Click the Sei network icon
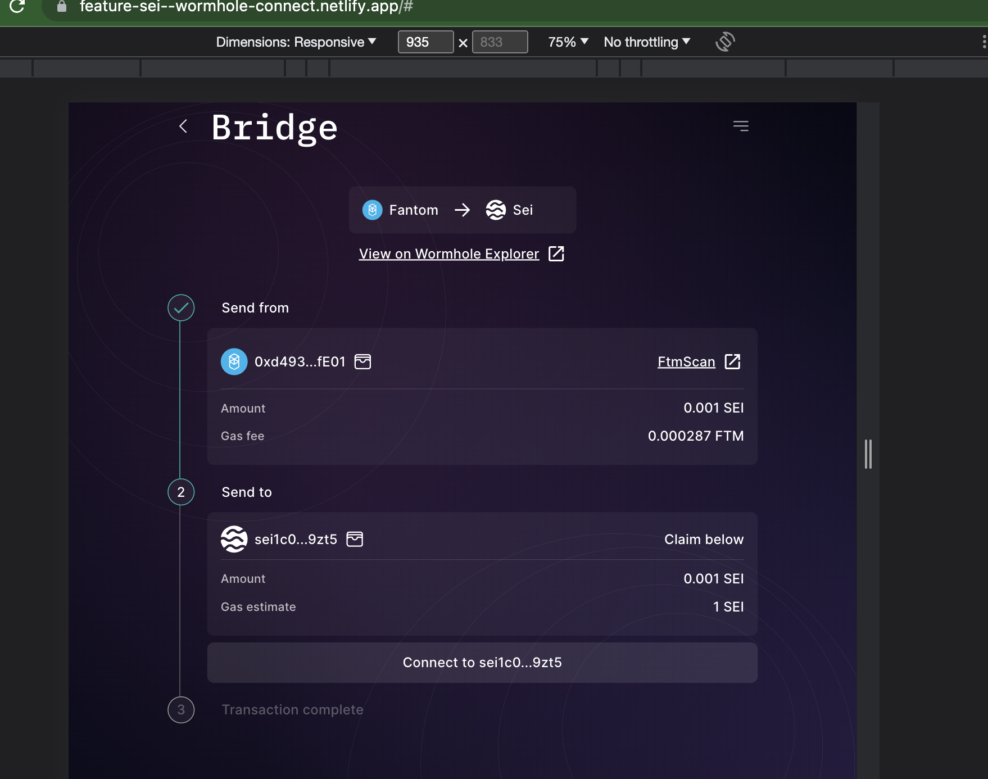 coord(495,210)
